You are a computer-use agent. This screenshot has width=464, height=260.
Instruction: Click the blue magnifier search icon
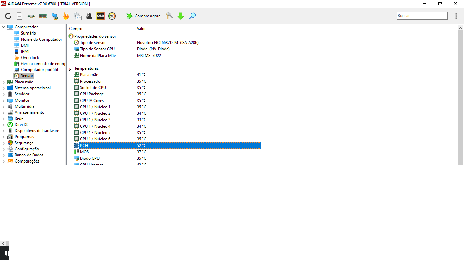[x=192, y=16]
